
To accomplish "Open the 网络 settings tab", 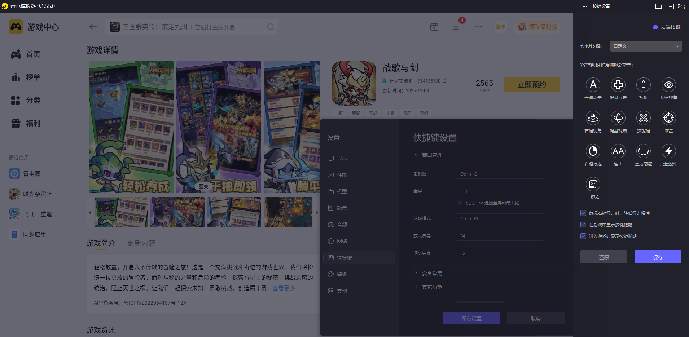I will click(x=359, y=241).
